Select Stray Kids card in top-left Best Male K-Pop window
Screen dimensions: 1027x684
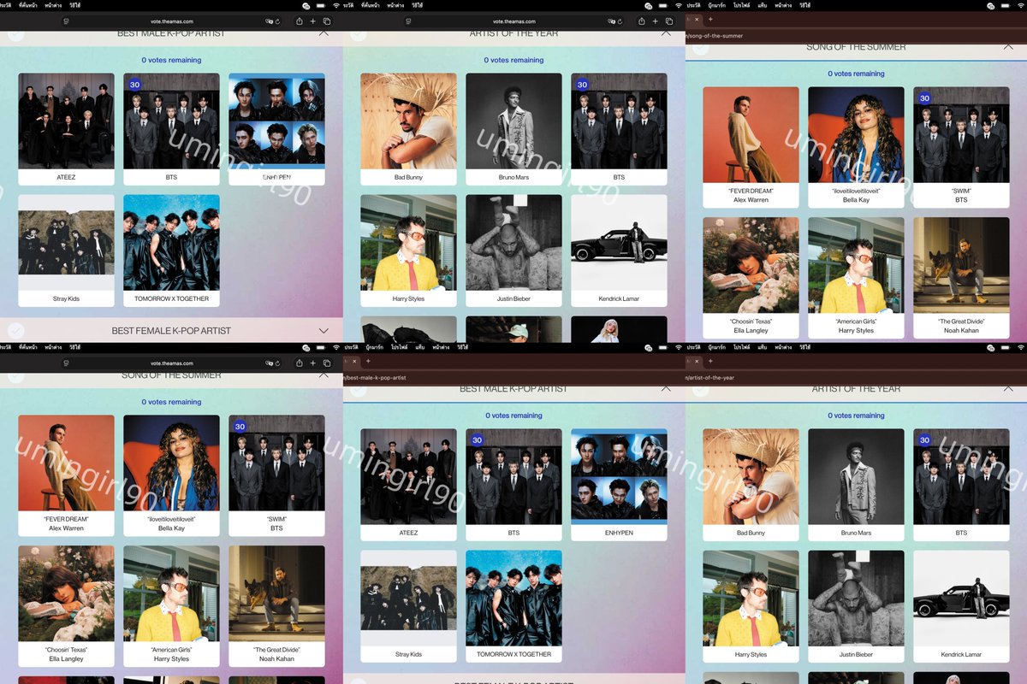66,251
